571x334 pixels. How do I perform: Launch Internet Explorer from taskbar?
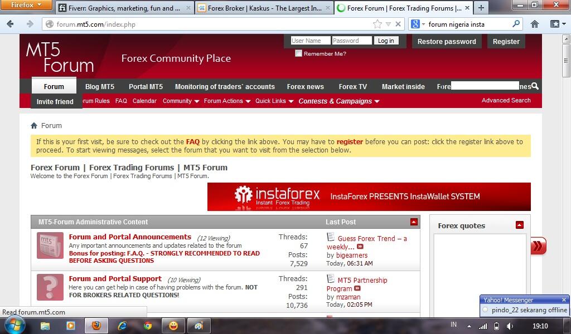click(x=122, y=326)
